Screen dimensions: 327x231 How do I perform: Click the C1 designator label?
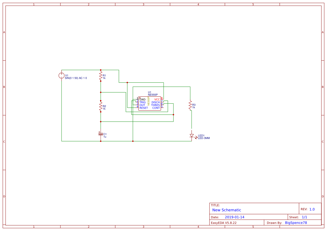(105, 134)
